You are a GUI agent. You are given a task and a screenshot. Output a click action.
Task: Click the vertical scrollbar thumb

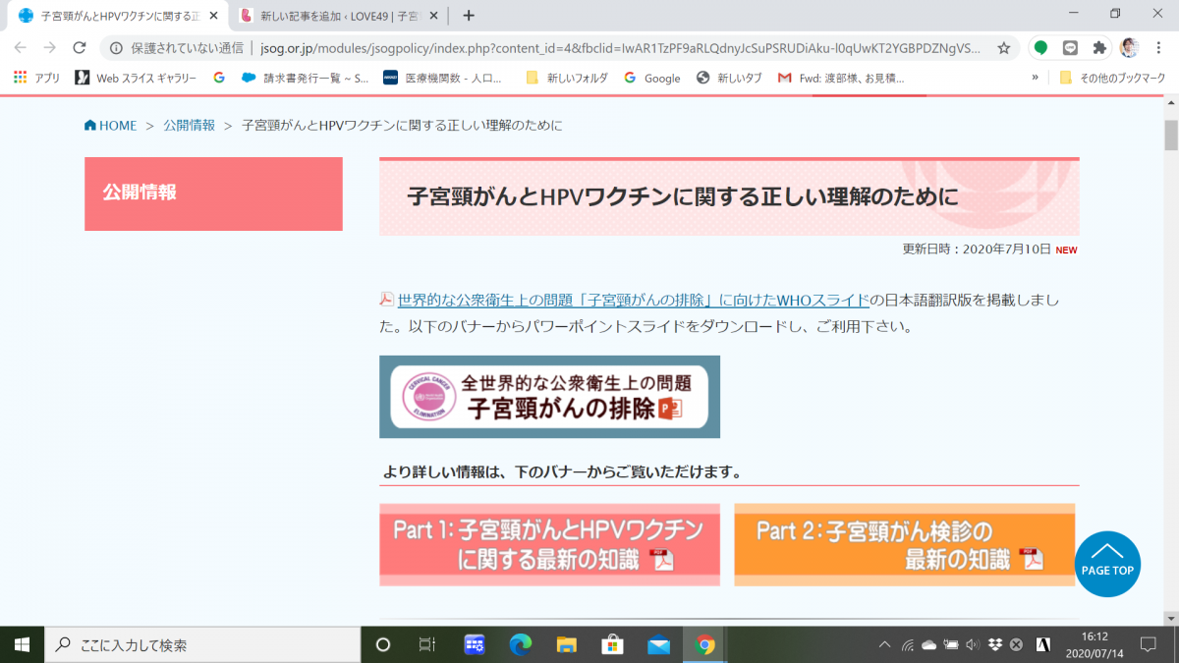[x=1170, y=135]
